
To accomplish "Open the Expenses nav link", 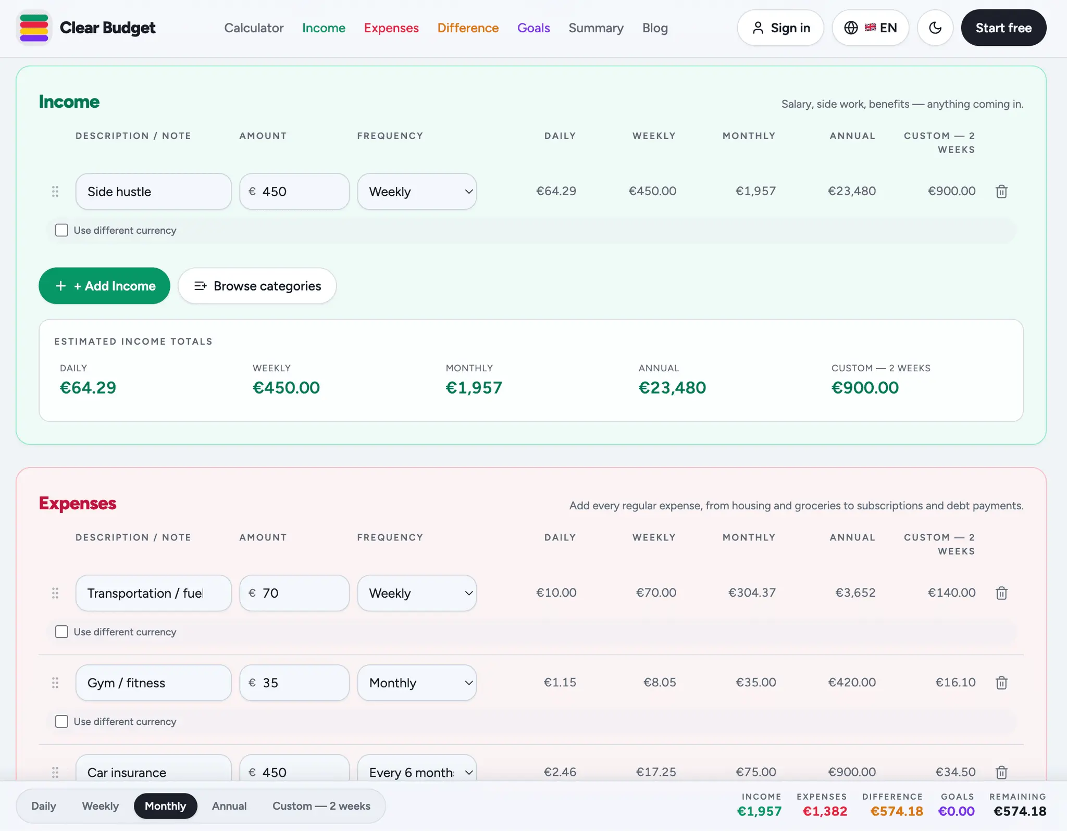I will (391, 28).
